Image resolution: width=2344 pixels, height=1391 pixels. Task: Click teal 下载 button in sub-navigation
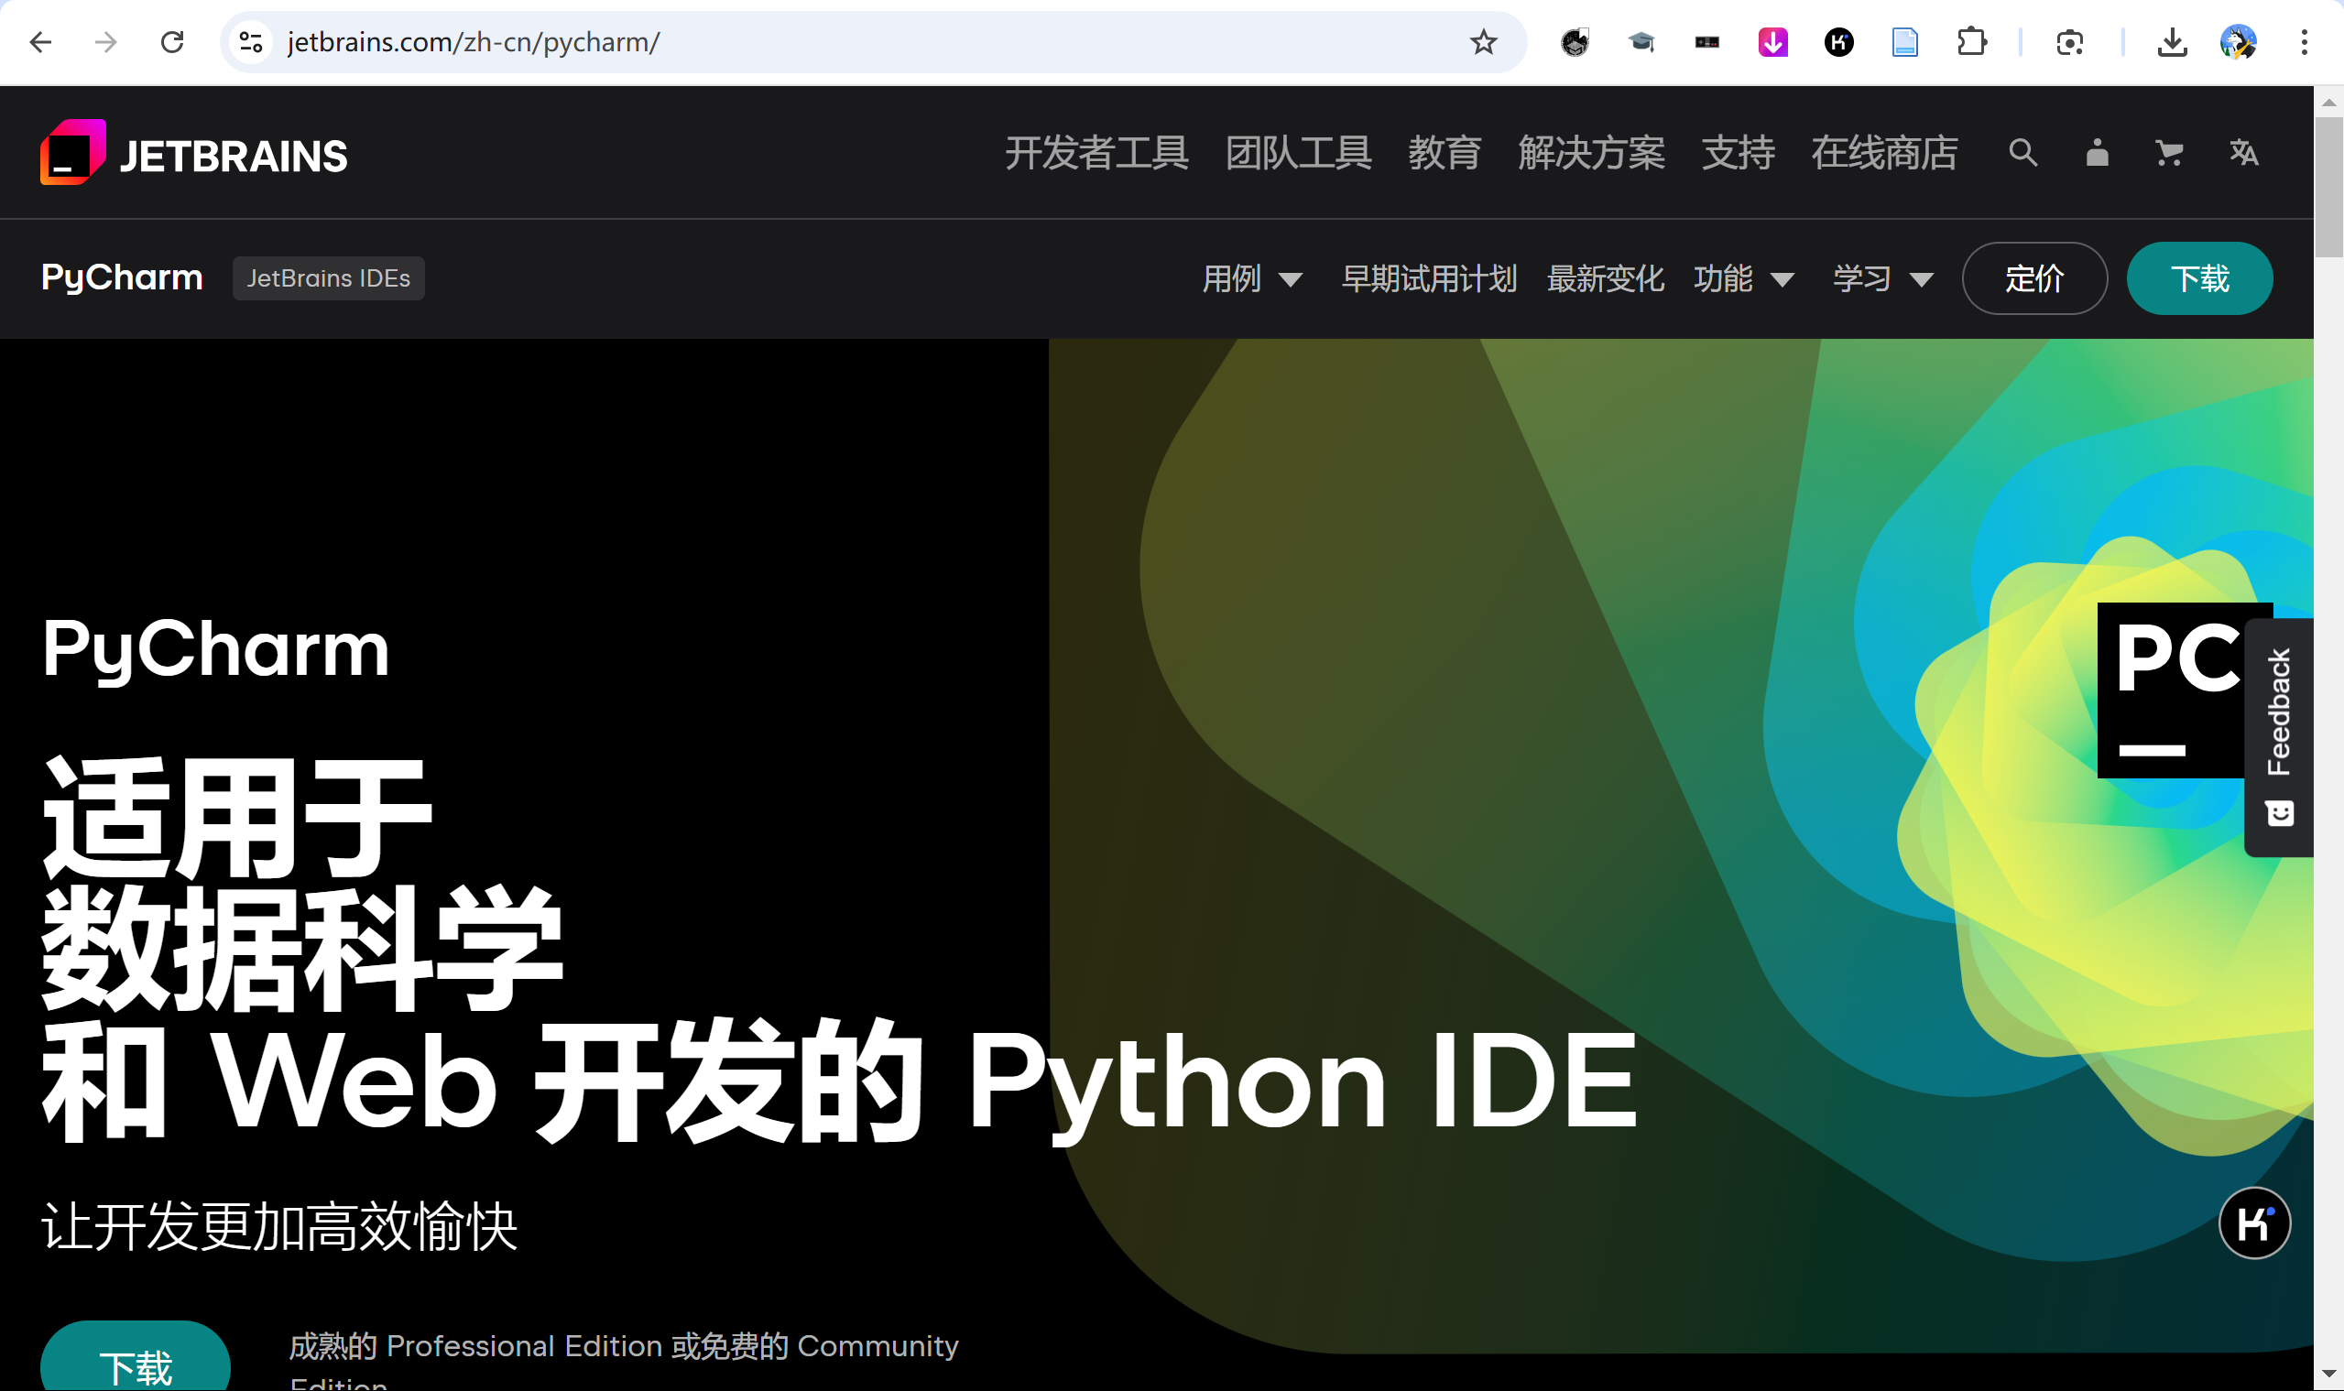coord(2198,278)
